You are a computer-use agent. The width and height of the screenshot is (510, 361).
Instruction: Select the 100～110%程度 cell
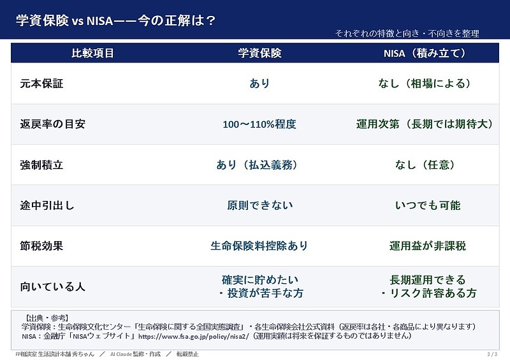(x=259, y=124)
